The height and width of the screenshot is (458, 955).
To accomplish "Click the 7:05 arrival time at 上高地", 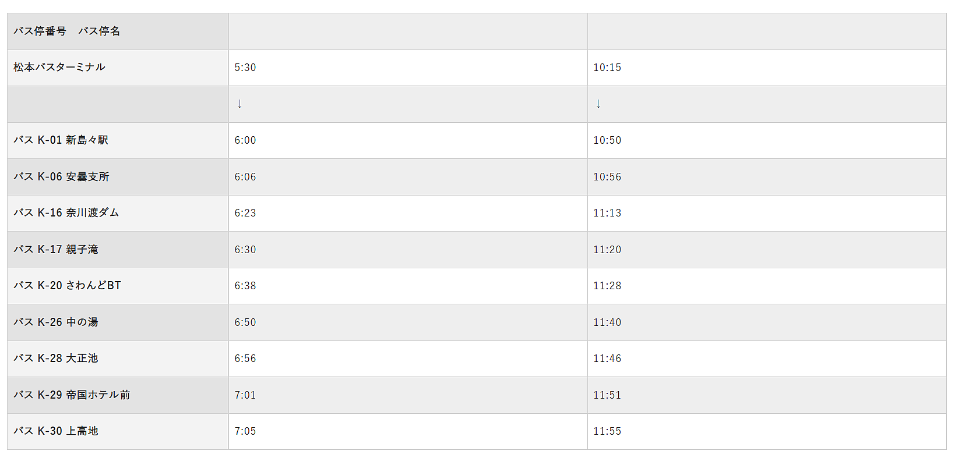I will tap(245, 431).
